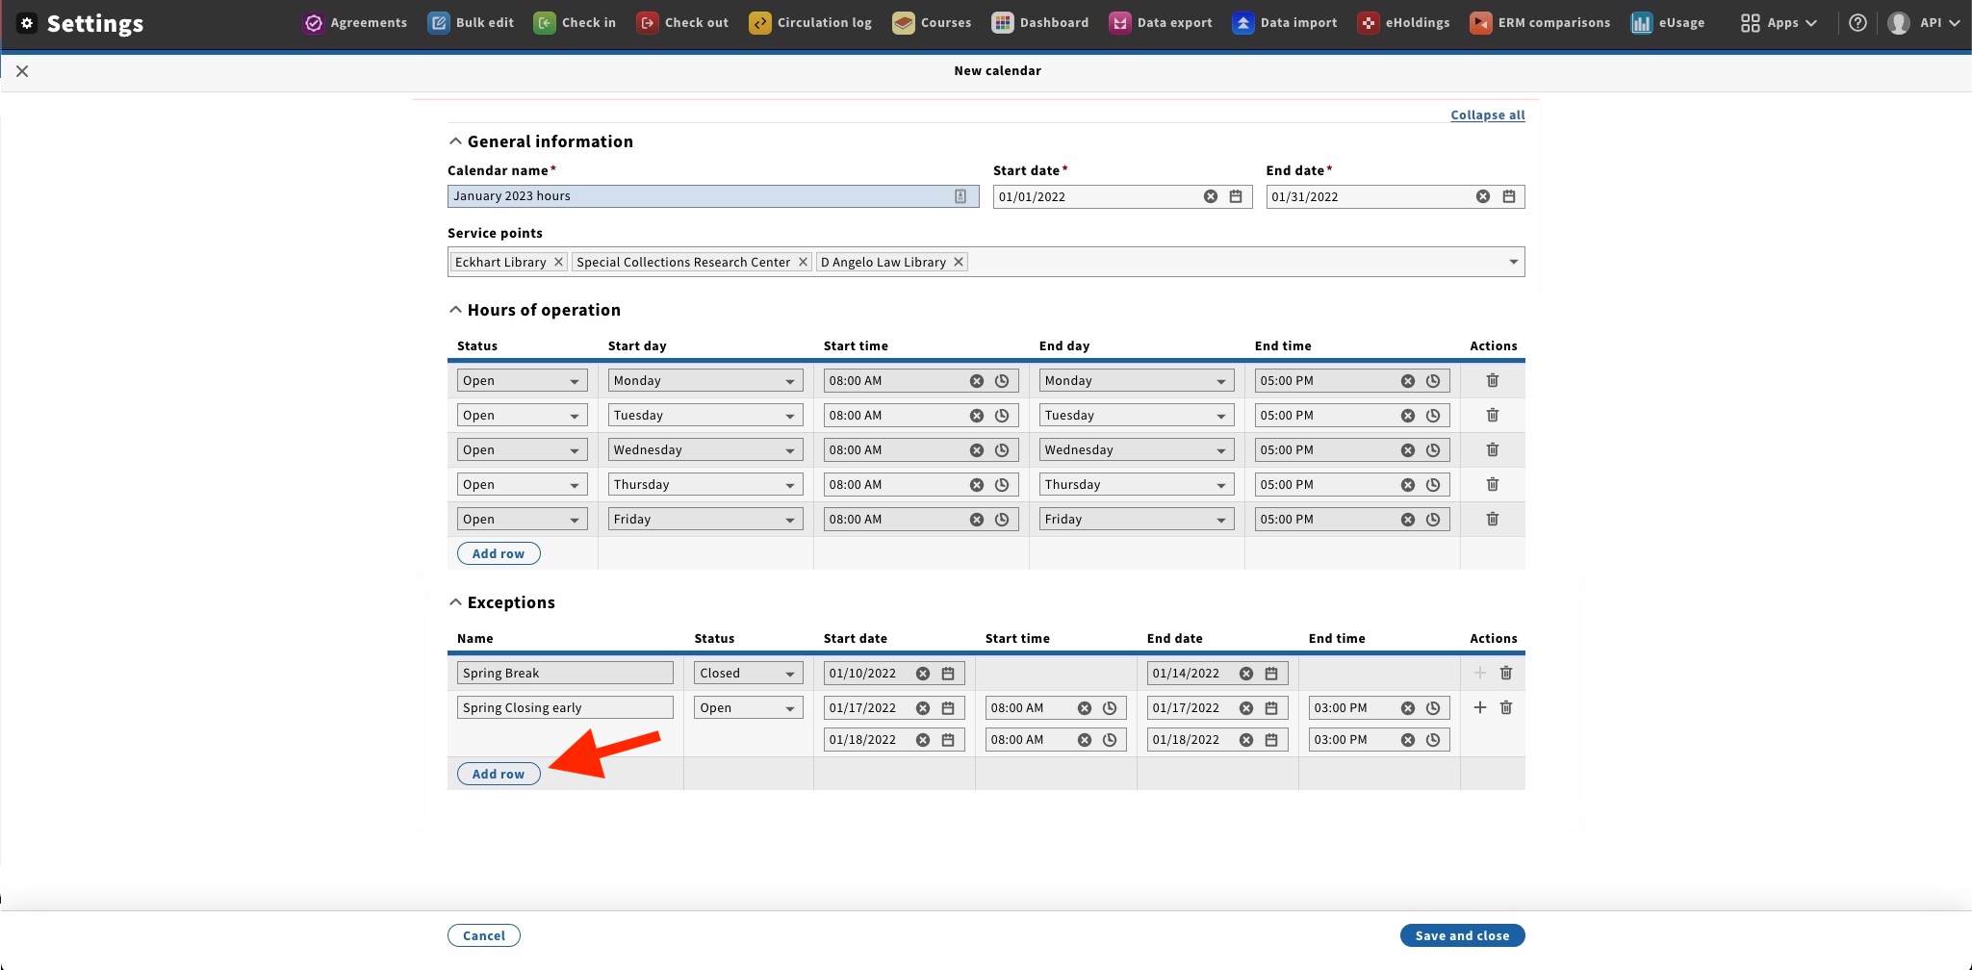
Task: Open Wednesday start day dropdown
Action: [705, 450]
